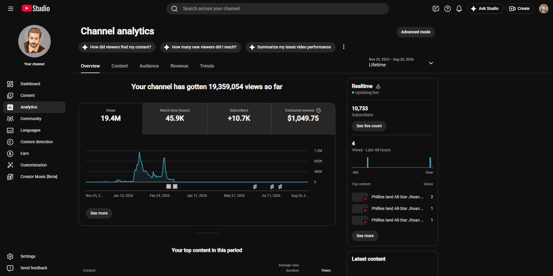Open Content detection copyright icon
The width and height of the screenshot is (553, 276).
10,142
